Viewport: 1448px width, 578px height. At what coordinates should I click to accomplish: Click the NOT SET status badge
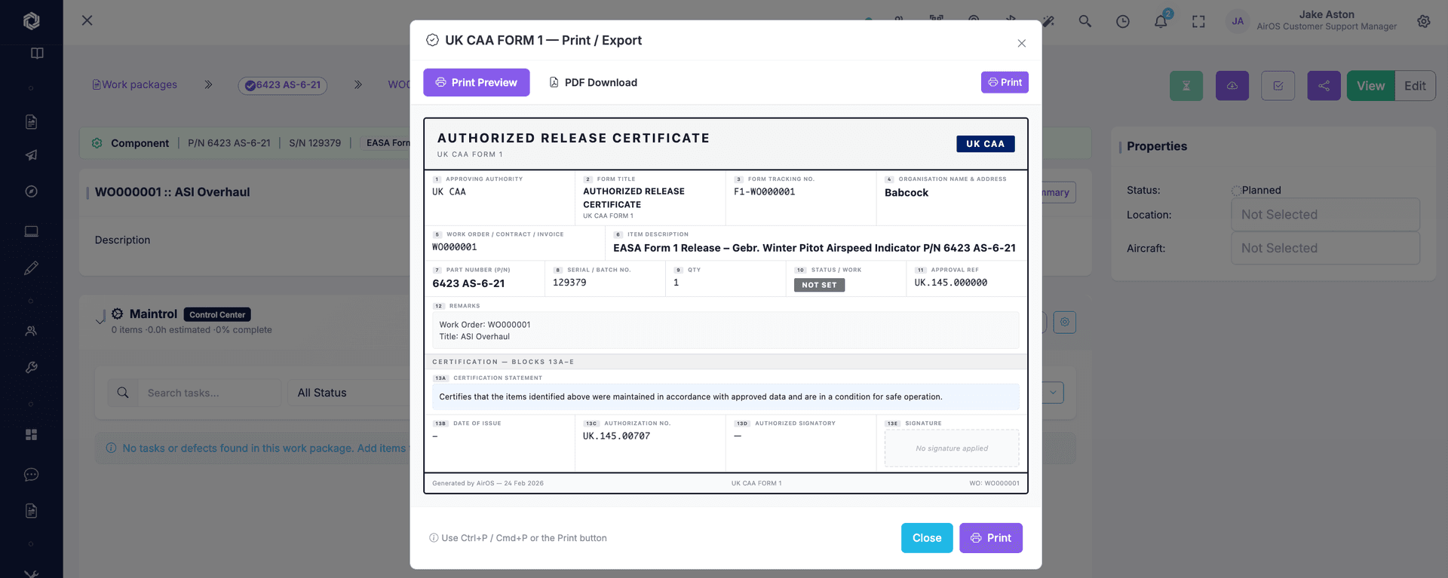tap(819, 285)
